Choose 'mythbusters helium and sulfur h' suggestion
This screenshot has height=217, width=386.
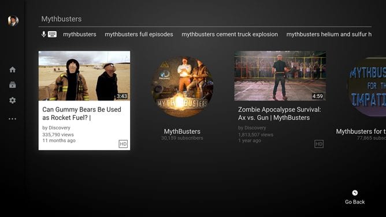pos(329,35)
